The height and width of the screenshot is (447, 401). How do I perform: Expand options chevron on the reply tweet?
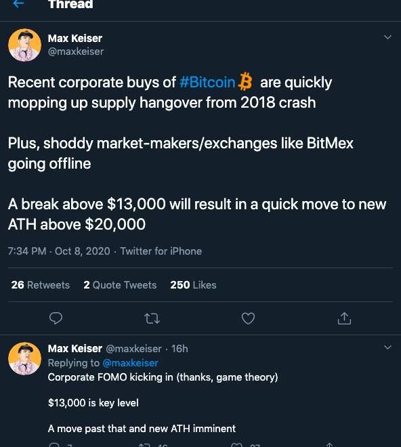point(387,347)
